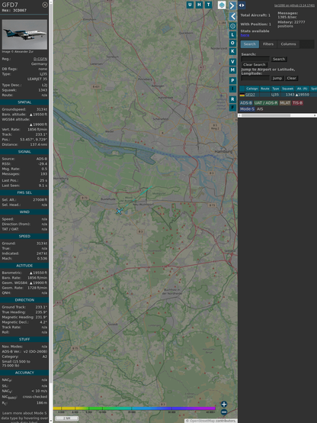317x423 pixels.
Task: Select the GFD7 callsign in aircraft table
Action: click(x=250, y=95)
